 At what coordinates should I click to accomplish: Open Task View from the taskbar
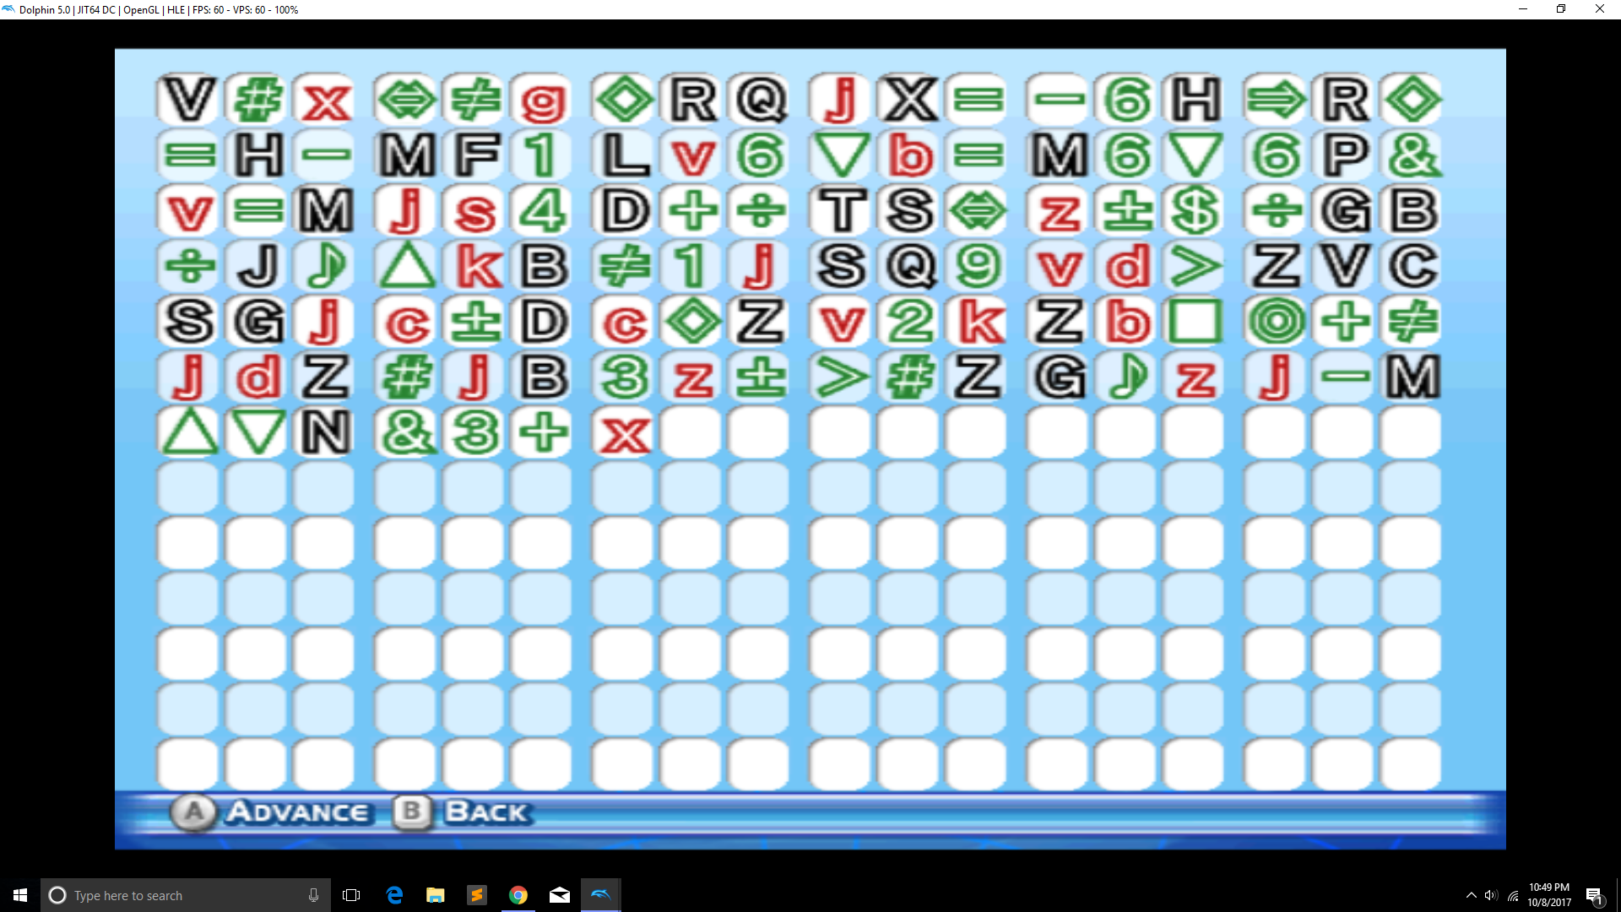pyautogui.click(x=351, y=895)
